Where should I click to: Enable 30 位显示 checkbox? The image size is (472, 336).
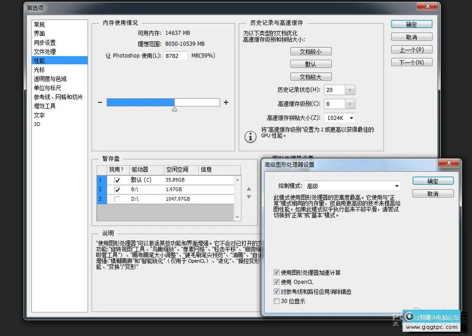coord(276,301)
